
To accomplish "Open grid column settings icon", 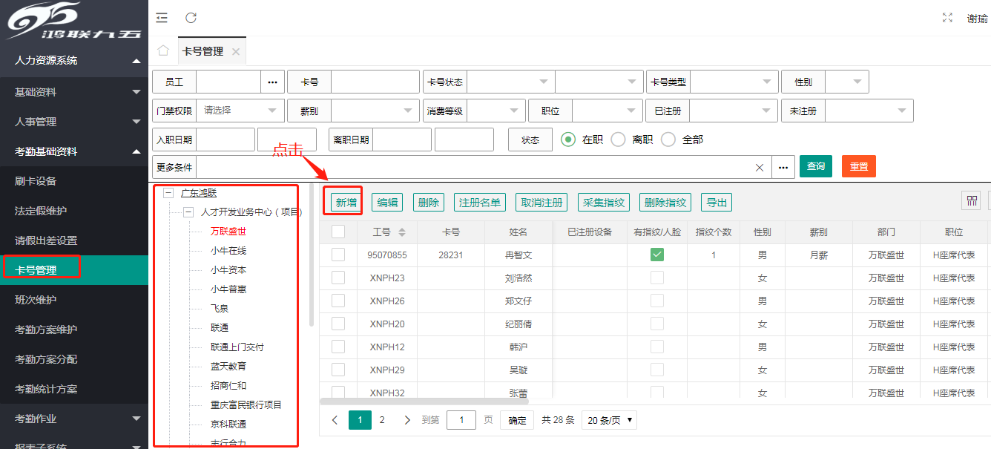I will click(x=970, y=201).
